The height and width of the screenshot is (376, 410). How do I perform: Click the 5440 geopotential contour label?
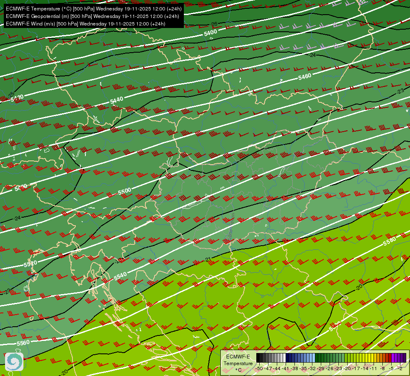tap(116, 100)
